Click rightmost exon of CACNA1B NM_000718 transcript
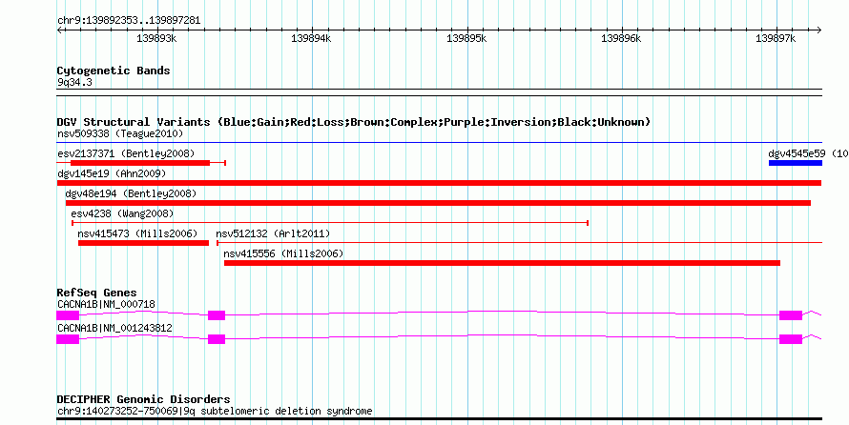This screenshot has width=849, height=425. click(x=791, y=315)
